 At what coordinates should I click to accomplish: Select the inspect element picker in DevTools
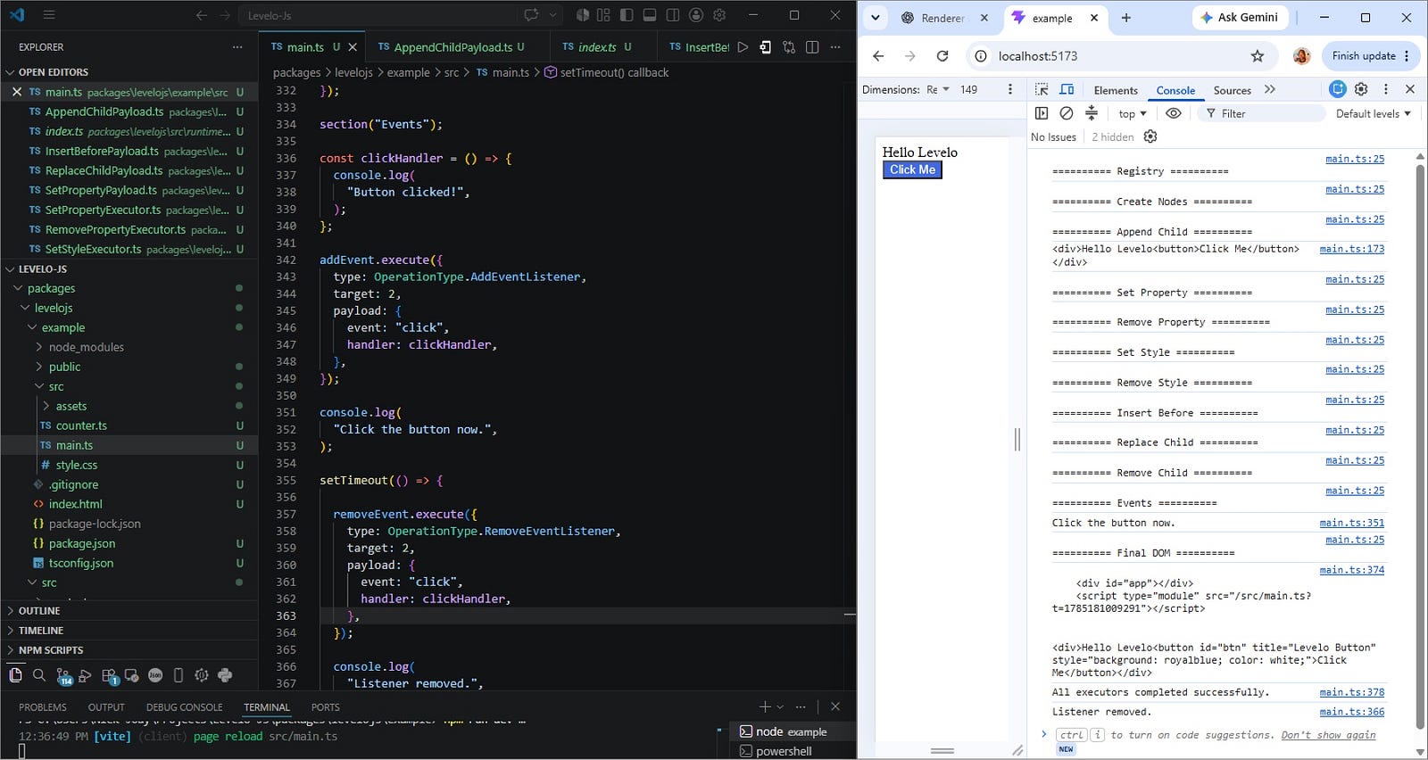coord(1042,89)
